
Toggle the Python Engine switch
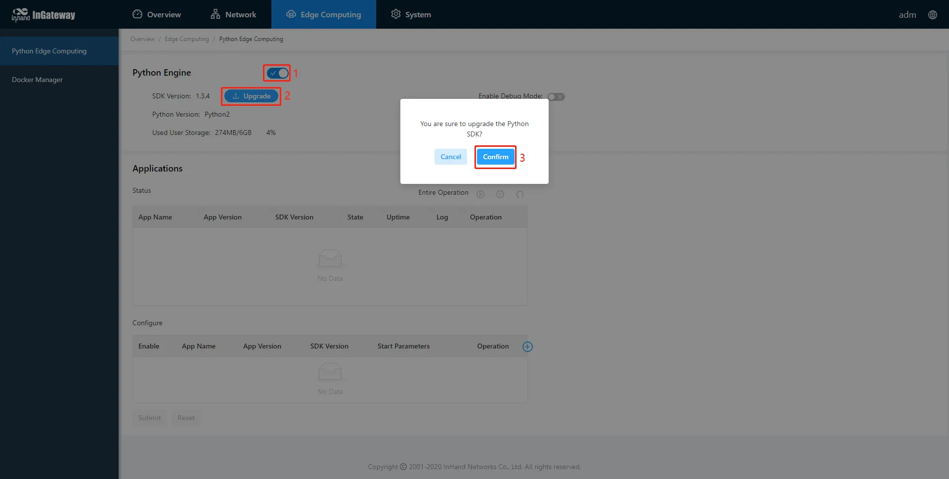pos(277,73)
